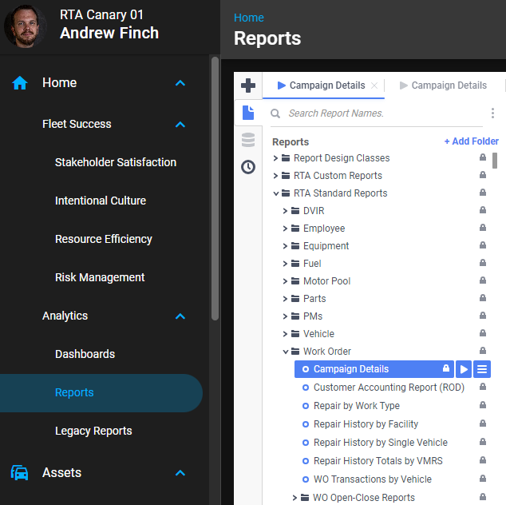Collapse the Fleet Success section chevron
This screenshot has width=506, height=505.
click(180, 125)
